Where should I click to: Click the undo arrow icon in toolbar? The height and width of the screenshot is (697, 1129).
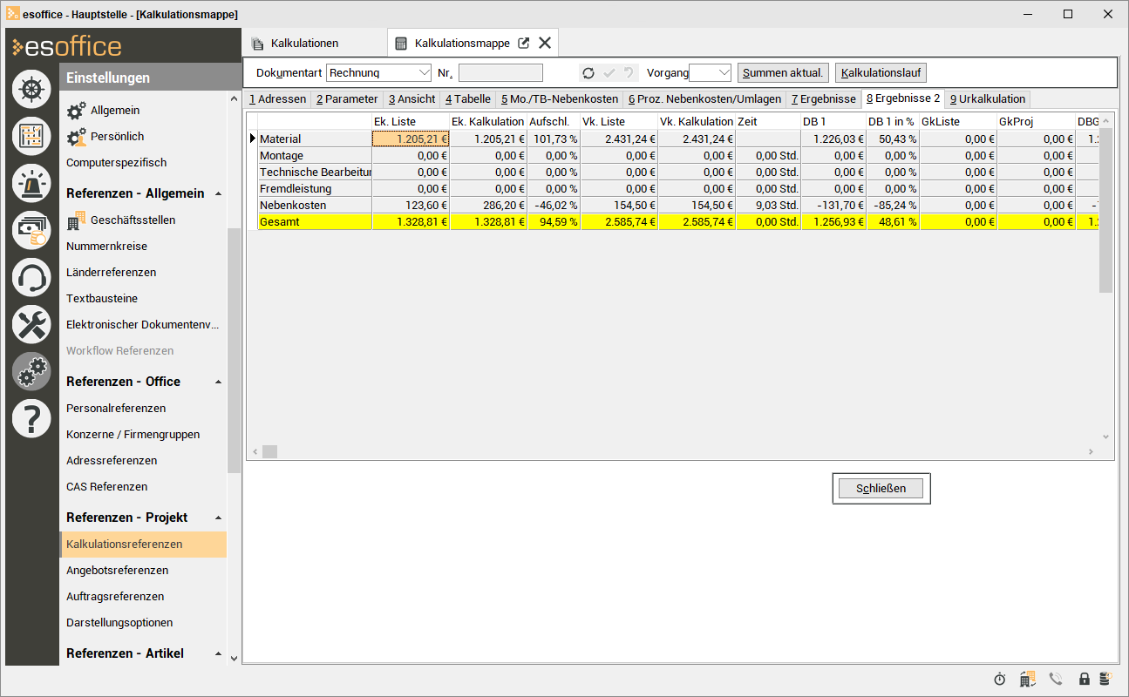click(629, 73)
